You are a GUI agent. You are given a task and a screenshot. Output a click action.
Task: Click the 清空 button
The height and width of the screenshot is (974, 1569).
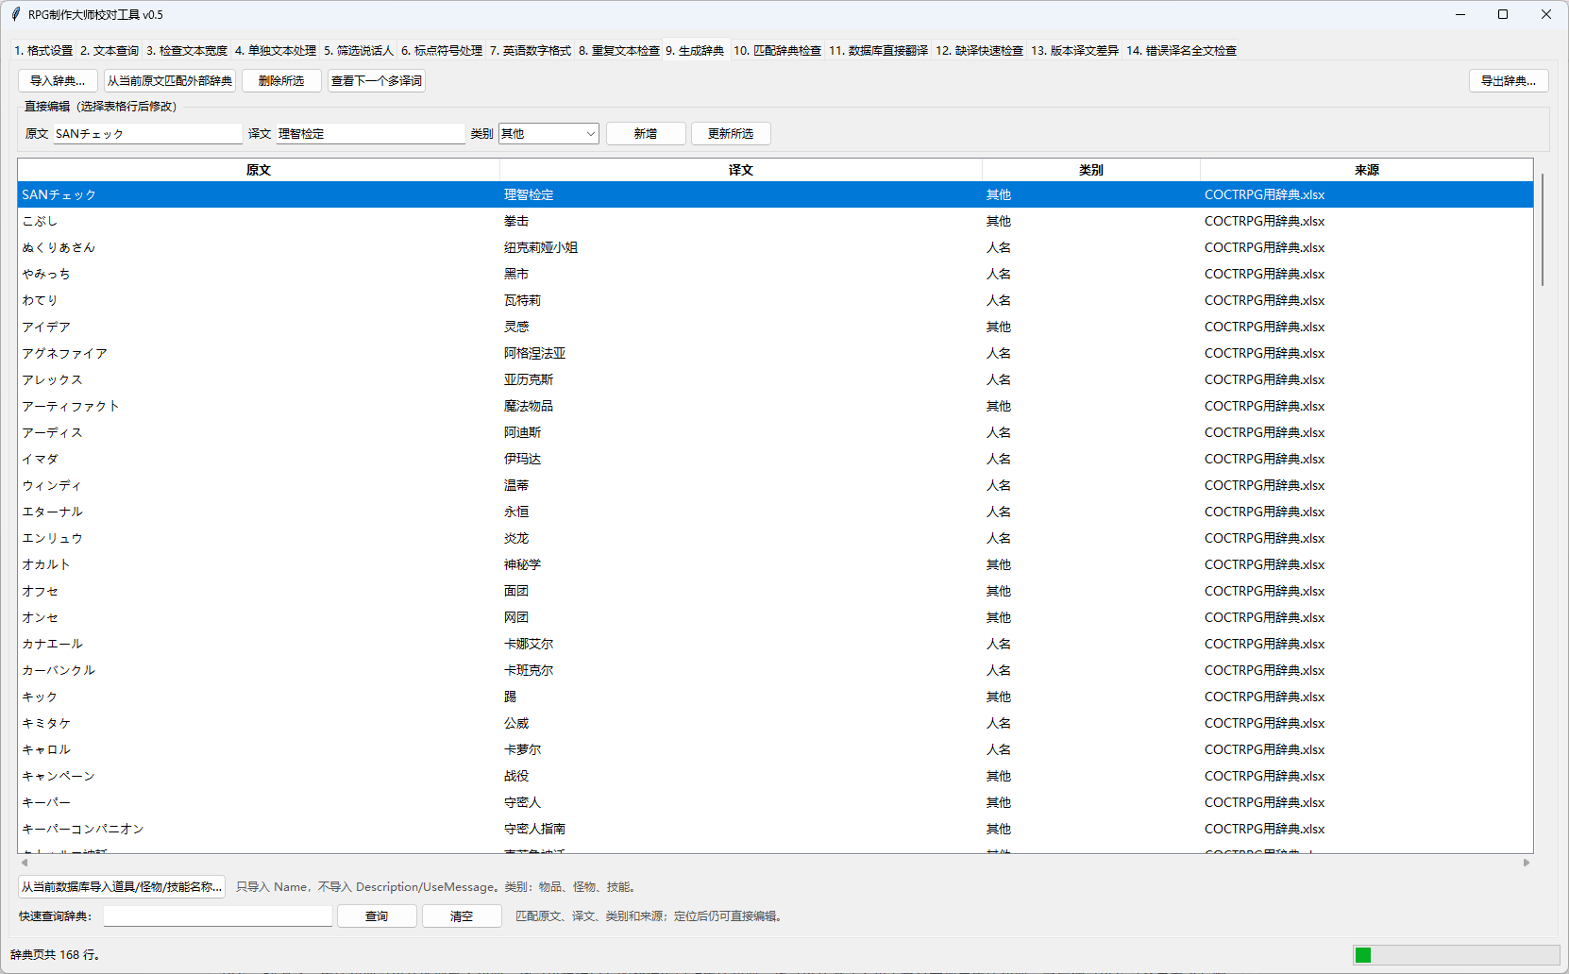[x=462, y=916]
